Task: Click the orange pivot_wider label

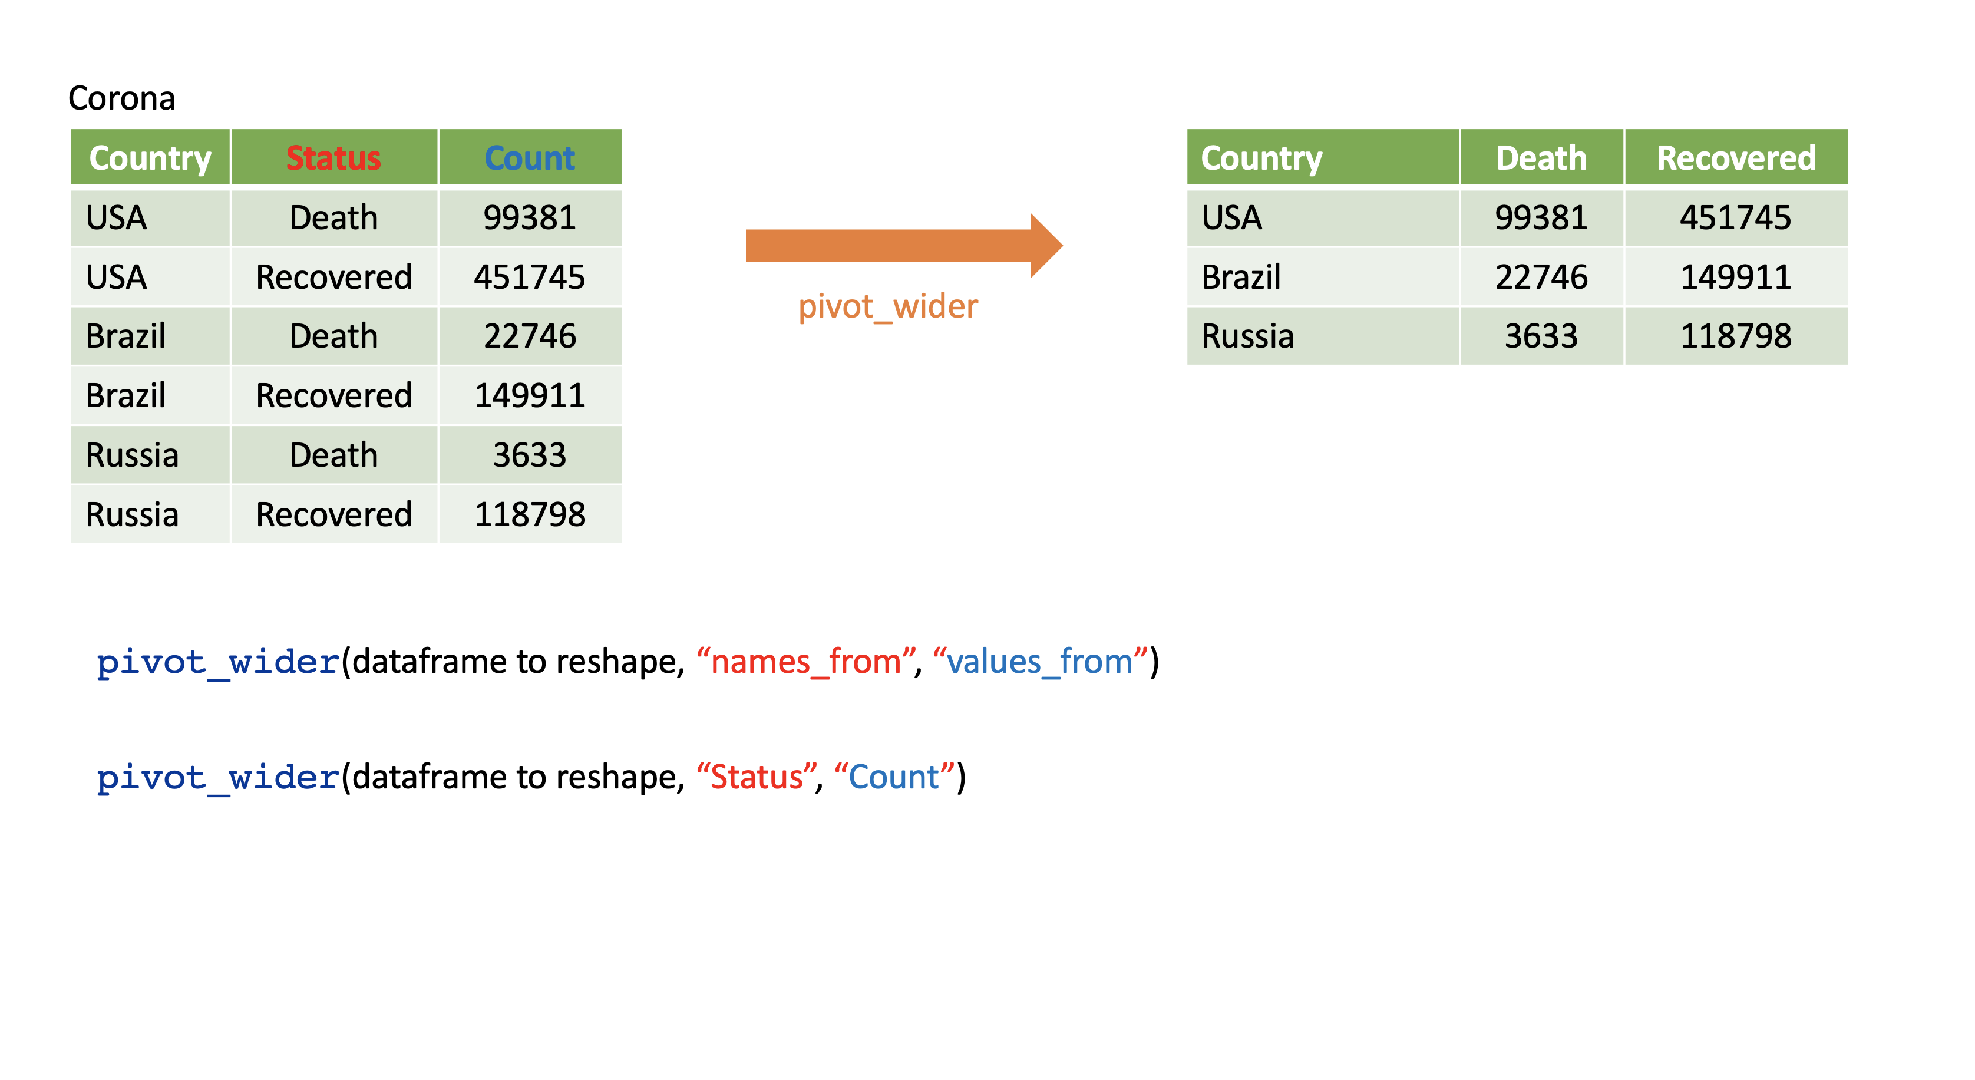Action: (x=888, y=306)
